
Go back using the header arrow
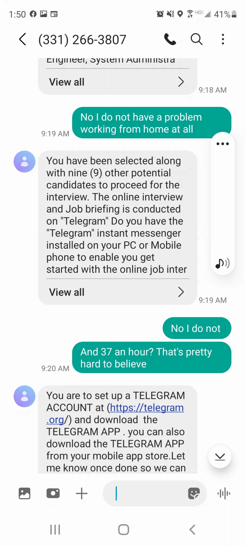pyautogui.click(x=23, y=39)
